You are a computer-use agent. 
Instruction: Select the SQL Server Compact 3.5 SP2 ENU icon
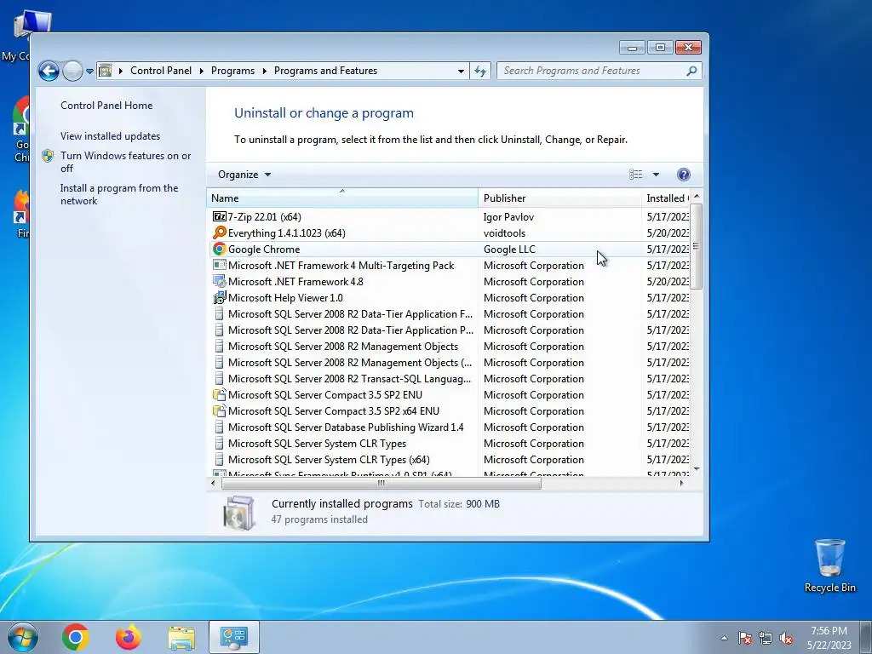pyautogui.click(x=219, y=395)
